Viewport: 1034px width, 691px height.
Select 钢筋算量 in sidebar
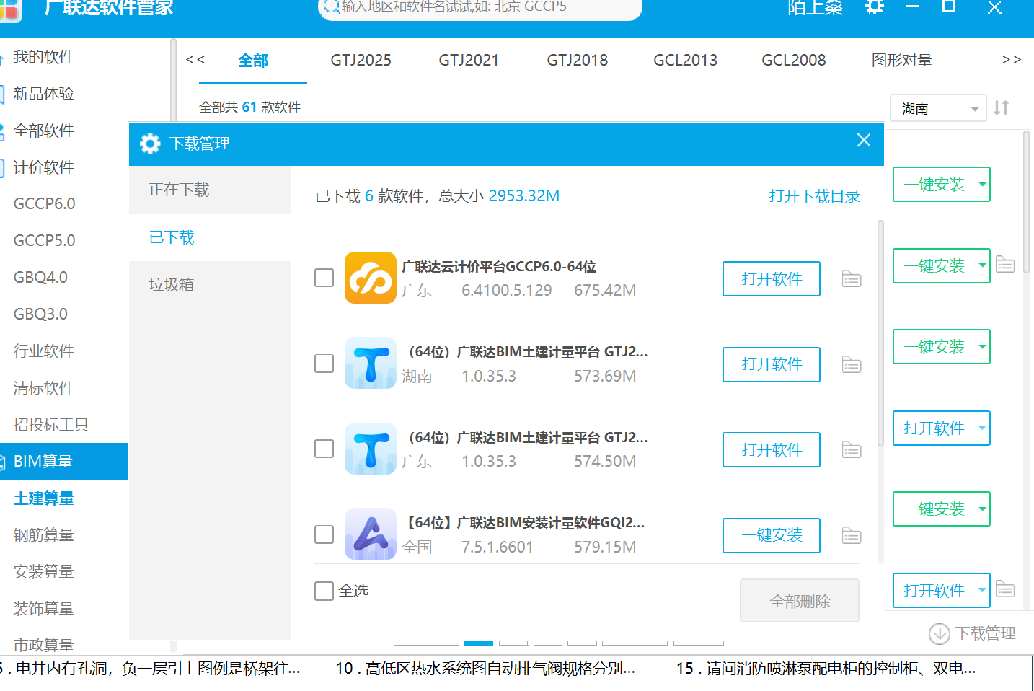click(44, 535)
